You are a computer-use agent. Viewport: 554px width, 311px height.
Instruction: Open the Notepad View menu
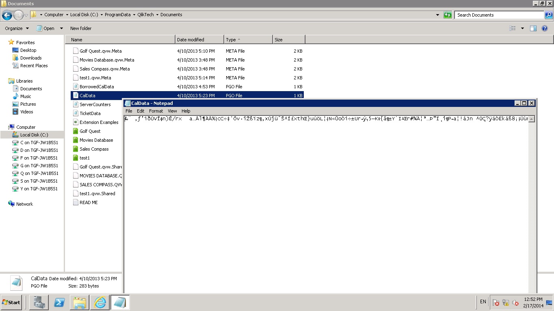(x=172, y=111)
